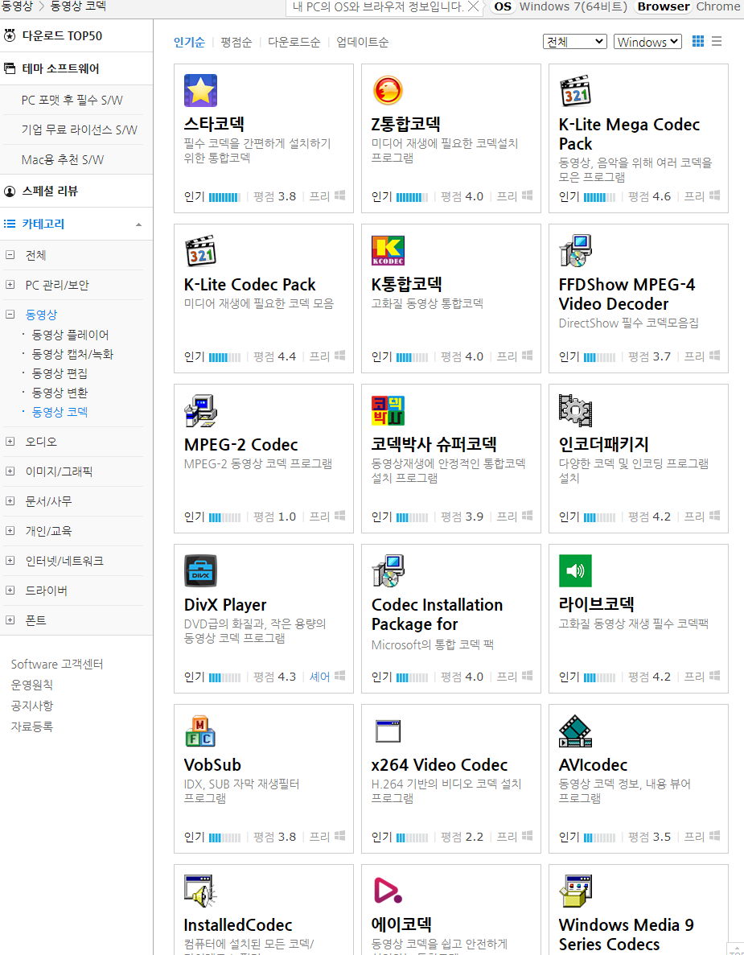Collapse the 동영상 category tree
The image size is (744, 955).
(x=10, y=315)
